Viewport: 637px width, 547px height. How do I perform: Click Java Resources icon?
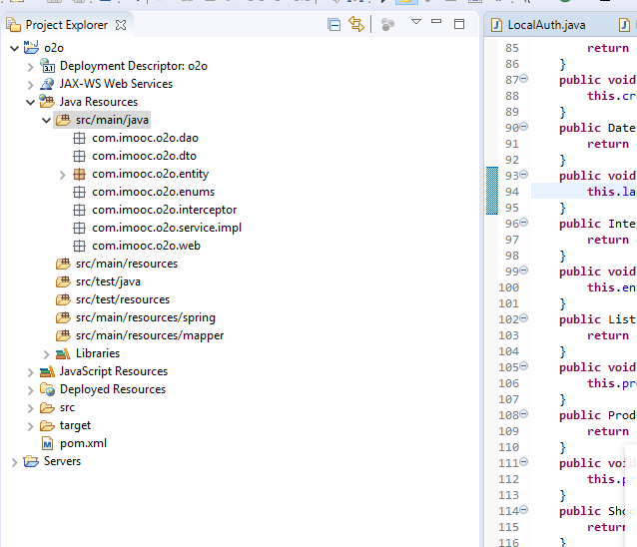[x=47, y=101]
